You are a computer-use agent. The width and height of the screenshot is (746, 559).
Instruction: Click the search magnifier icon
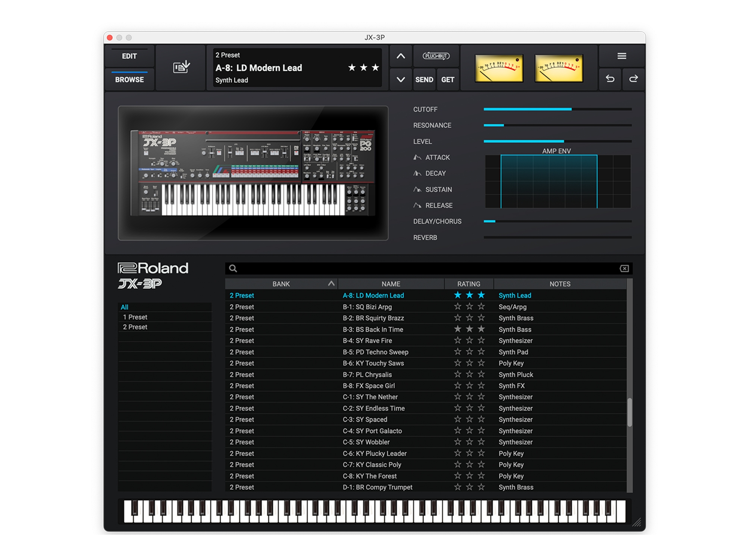pyautogui.click(x=233, y=268)
